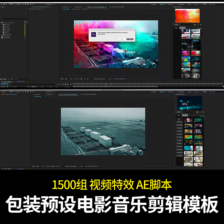Viewport: 224px width, 224px height.
Task: Select the Pen tool in top screenshot toolbar
Action: pyautogui.click(x=18, y=4)
